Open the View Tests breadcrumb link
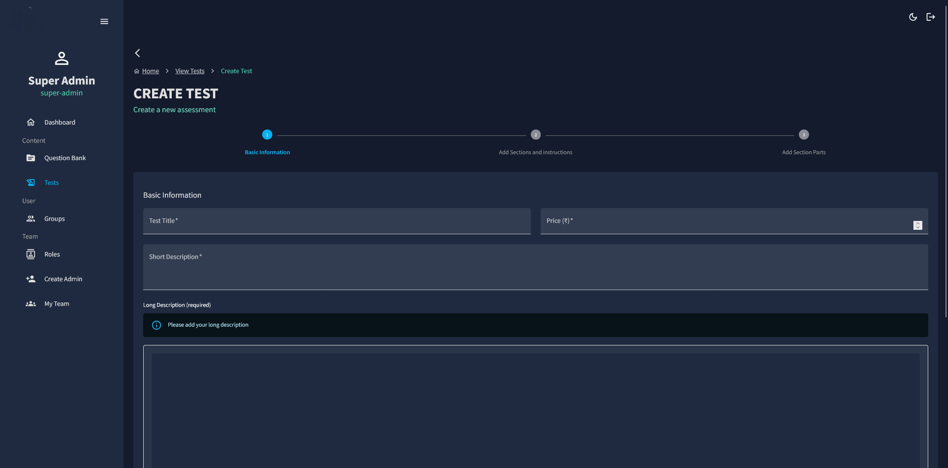Viewport: 948px width, 468px height. [190, 71]
